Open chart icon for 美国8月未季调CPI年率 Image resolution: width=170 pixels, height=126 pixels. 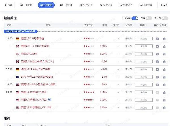[x=164, y=92]
